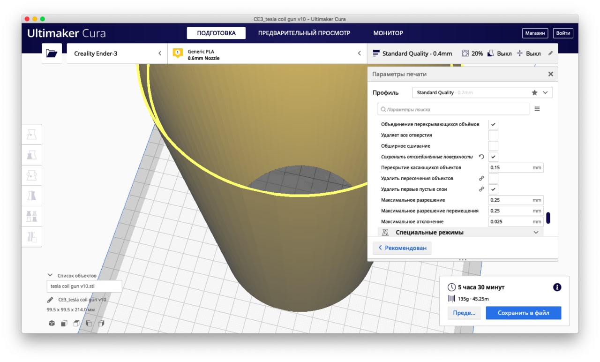This screenshot has width=600, height=362.
Task: Click extruder 1 material icon
Action: (x=178, y=53)
